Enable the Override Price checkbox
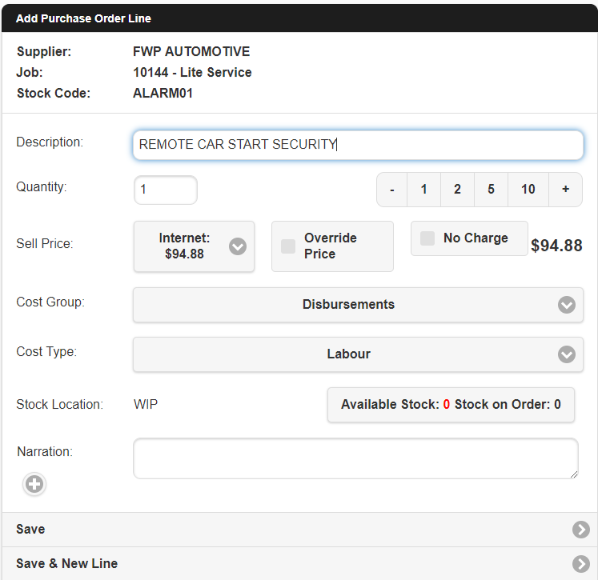The image size is (598, 580). 288,246
